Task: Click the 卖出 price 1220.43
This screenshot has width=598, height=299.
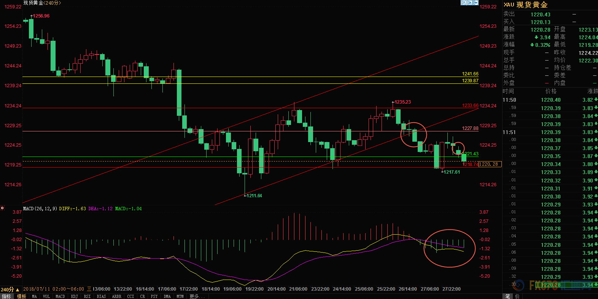Action: click(541, 14)
